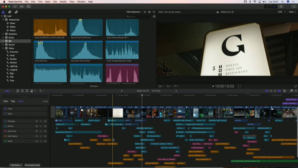Uncheck the Effects role checkbox
Screen dimensions: 298x168
pyautogui.click(x=5, y=126)
